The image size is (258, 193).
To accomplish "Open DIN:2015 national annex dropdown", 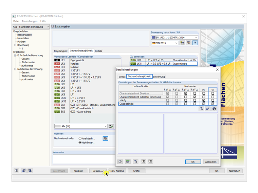I will pos(176,43).
